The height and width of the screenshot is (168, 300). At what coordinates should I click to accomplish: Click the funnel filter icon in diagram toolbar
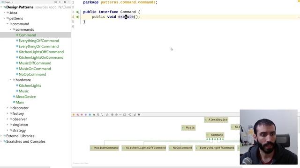pyautogui.click(x=98, y=115)
